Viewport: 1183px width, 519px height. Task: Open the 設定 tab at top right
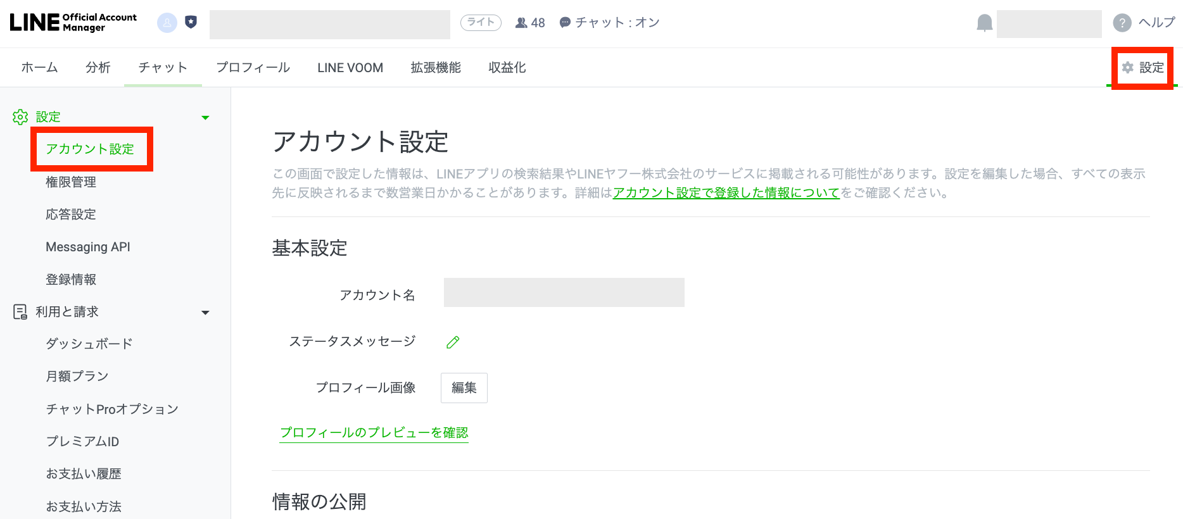[x=1143, y=68]
